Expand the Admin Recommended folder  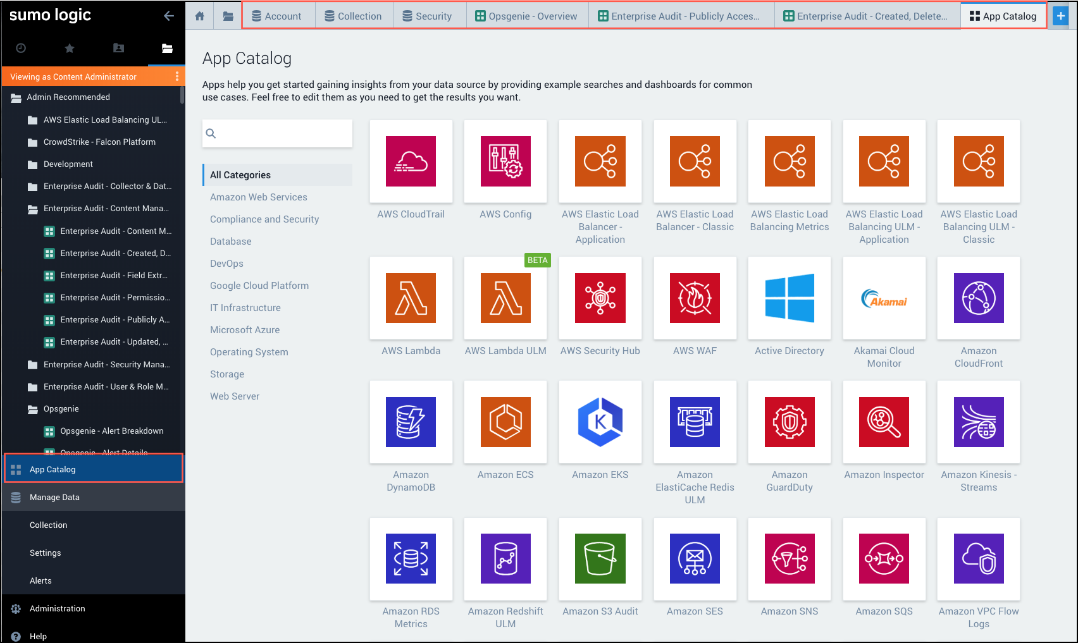click(16, 97)
